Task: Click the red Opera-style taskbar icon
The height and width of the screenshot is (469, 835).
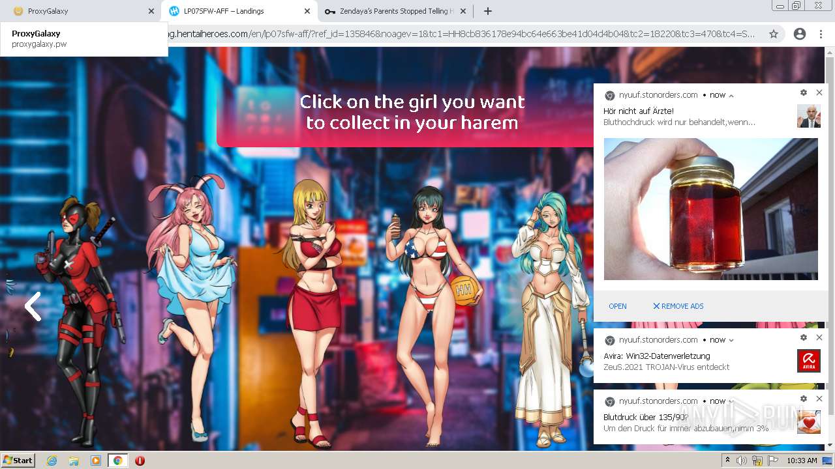Action: [x=140, y=461]
